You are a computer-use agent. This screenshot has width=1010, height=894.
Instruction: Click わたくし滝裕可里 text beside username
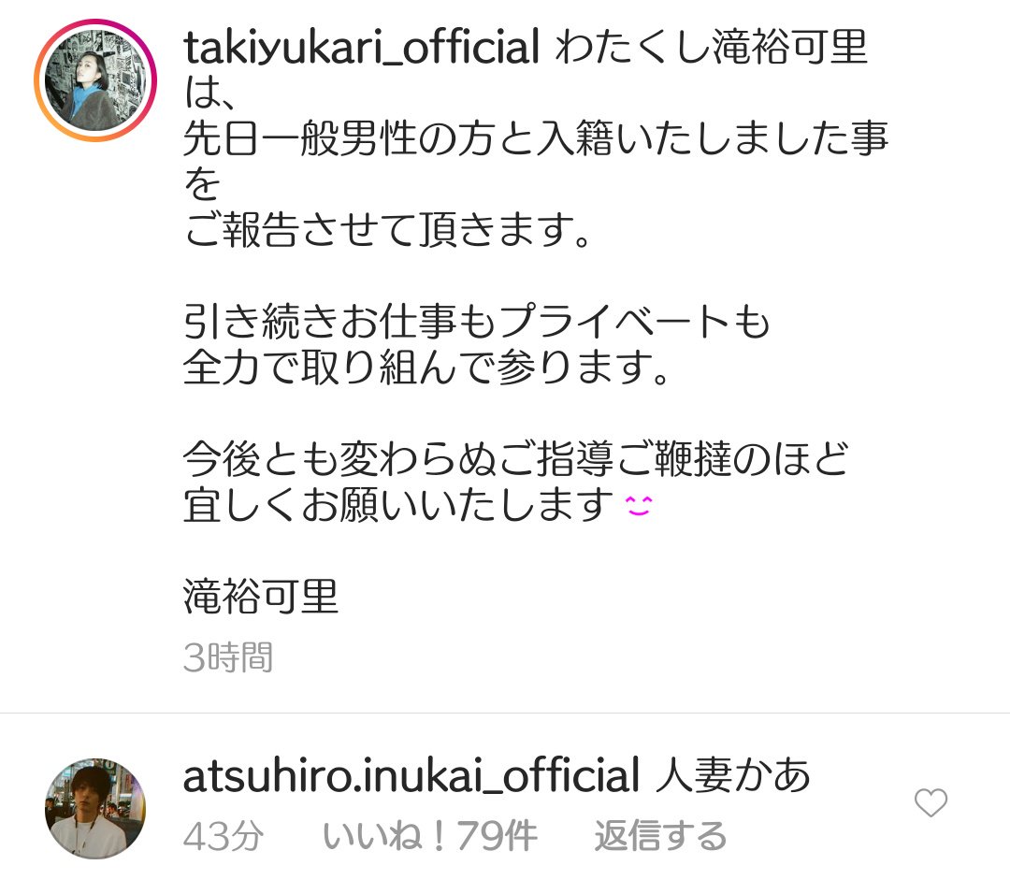click(x=711, y=47)
